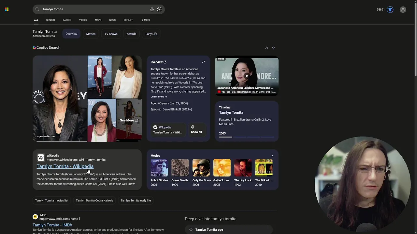Switch to the SEARCH tab
417x234 pixels.
pyautogui.click(x=50, y=20)
